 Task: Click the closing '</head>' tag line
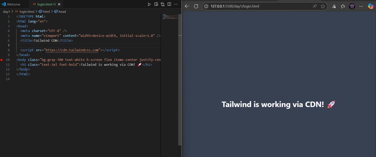coord(23,55)
